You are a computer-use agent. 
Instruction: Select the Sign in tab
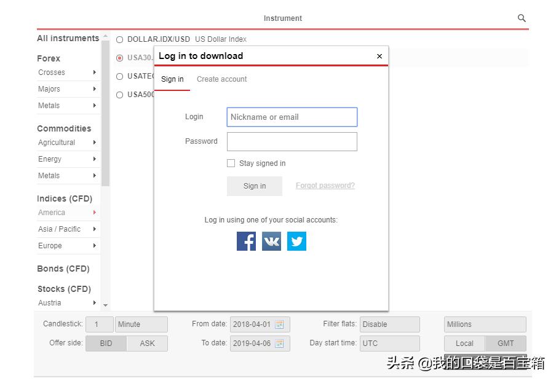click(x=172, y=79)
